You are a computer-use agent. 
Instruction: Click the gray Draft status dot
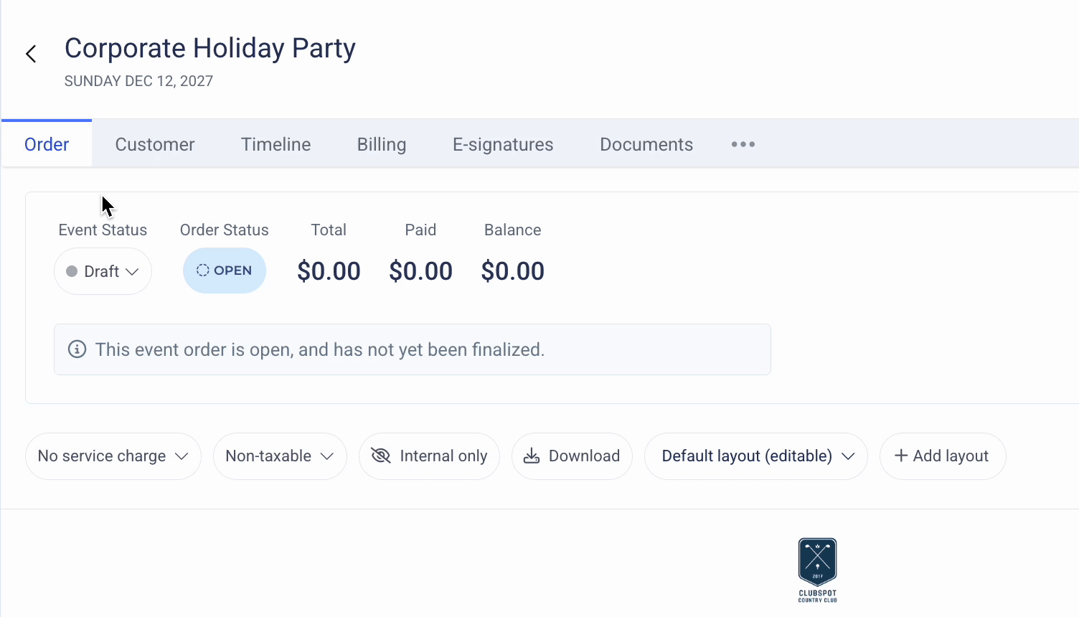coord(72,271)
